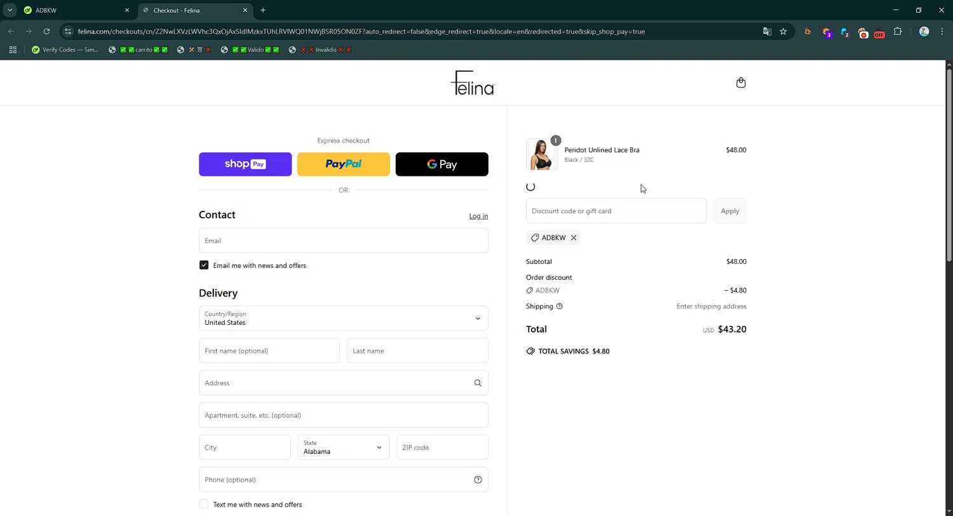Click the Peridot Unlined Lace Bra thumbnail
Viewport: 953px width, 516px height.
(541, 154)
